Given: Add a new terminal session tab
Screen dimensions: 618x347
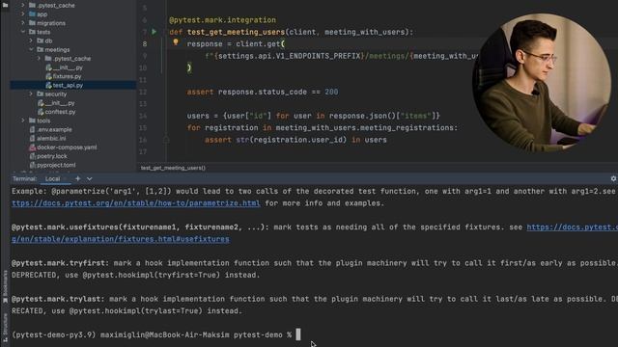Looking at the screenshot, I should [77, 178].
